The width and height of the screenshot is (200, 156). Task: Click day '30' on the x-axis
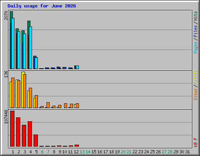[x=182, y=152]
